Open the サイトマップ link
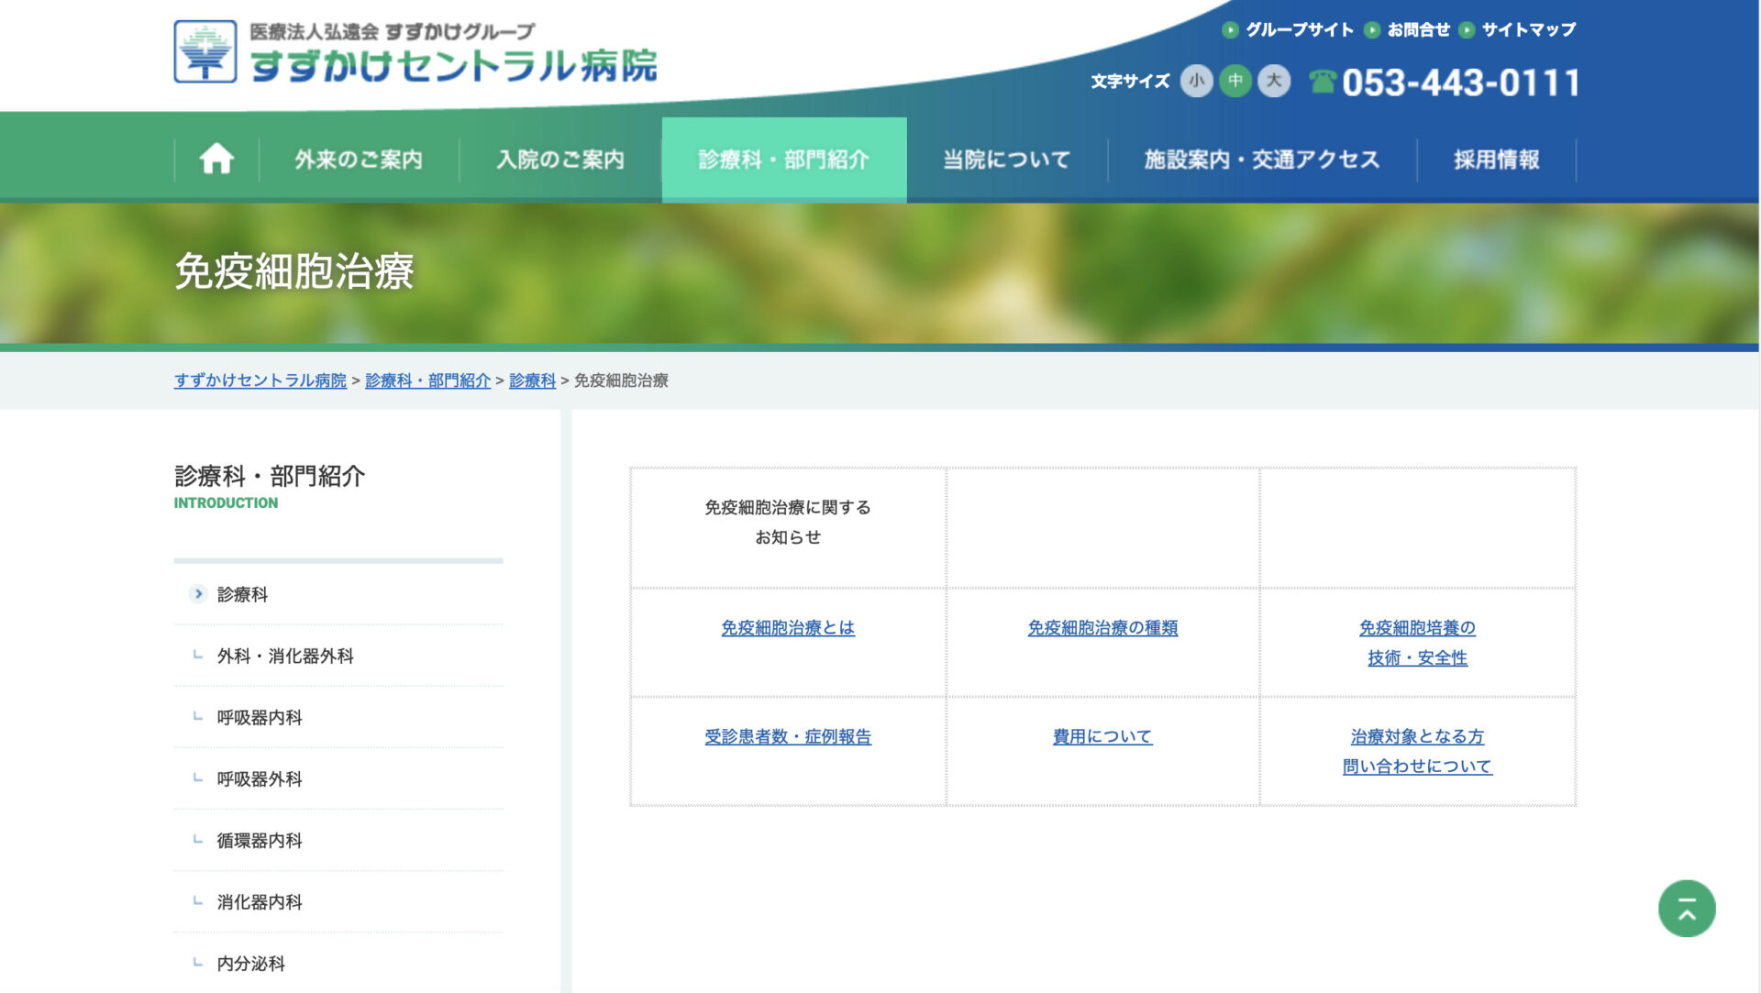This screenshot has height=993, width=1761. pyautogui.click(x=1529, y=30)
